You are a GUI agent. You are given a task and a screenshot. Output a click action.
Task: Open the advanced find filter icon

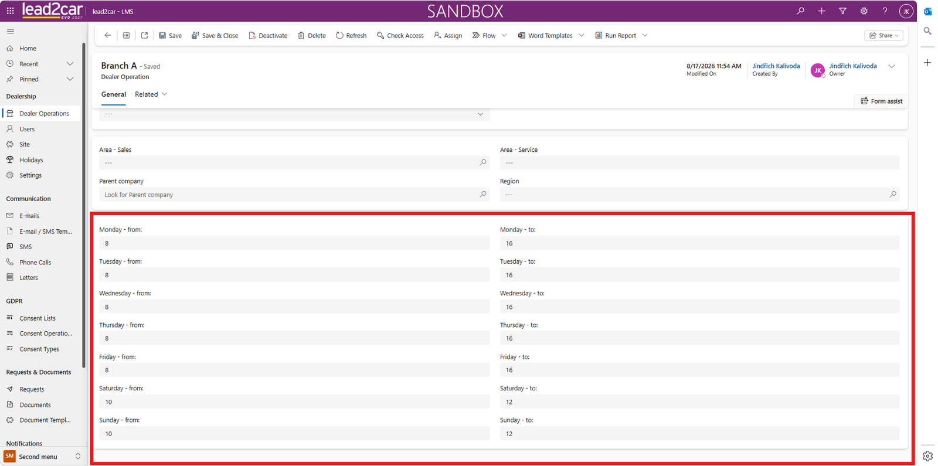pos(842,11)
